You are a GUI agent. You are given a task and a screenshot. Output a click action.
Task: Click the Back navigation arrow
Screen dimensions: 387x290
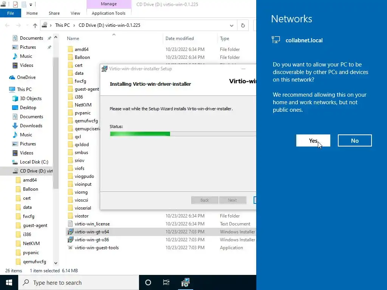[x=8, y=25]
